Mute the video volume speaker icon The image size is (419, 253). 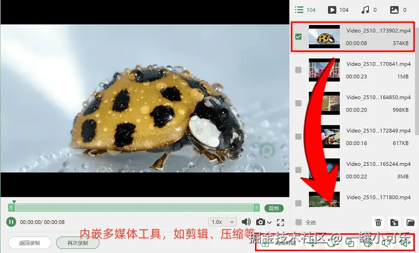coord(246,222)
